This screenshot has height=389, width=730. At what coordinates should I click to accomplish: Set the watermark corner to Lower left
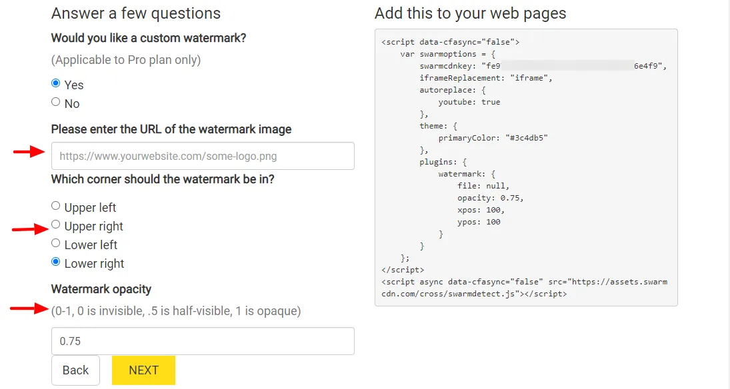coord(56,244)
